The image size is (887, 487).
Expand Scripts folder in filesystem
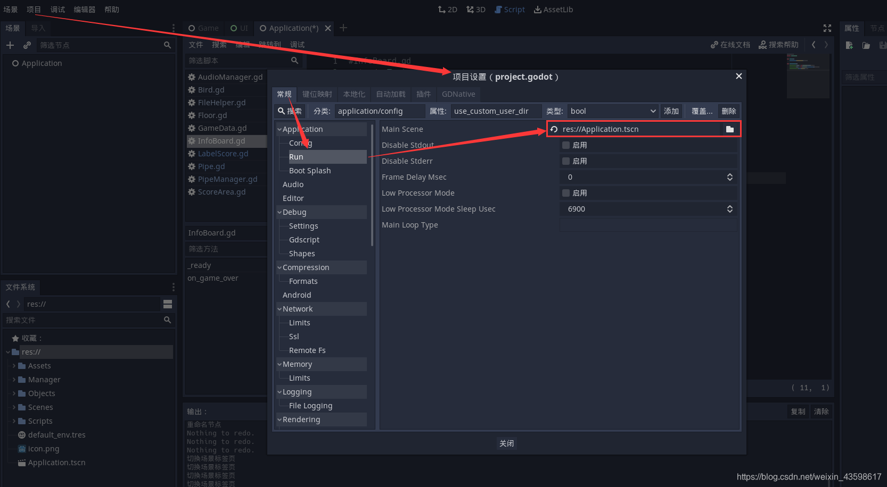[x=14, y=421]
